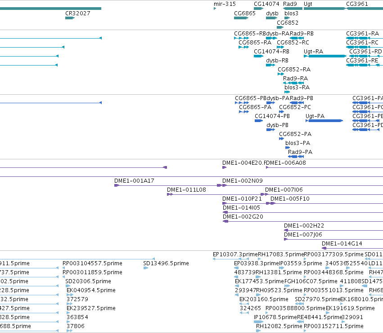Viewport: 383px width, 333px height.
Task: Select EST RP003588800.5prime
Action: click(x=267, y=313)
